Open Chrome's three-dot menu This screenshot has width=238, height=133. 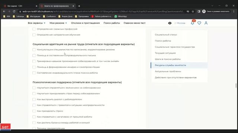coord(234,11)
